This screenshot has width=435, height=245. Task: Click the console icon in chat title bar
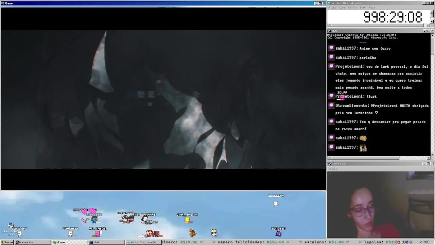click(x=329, y=31)
